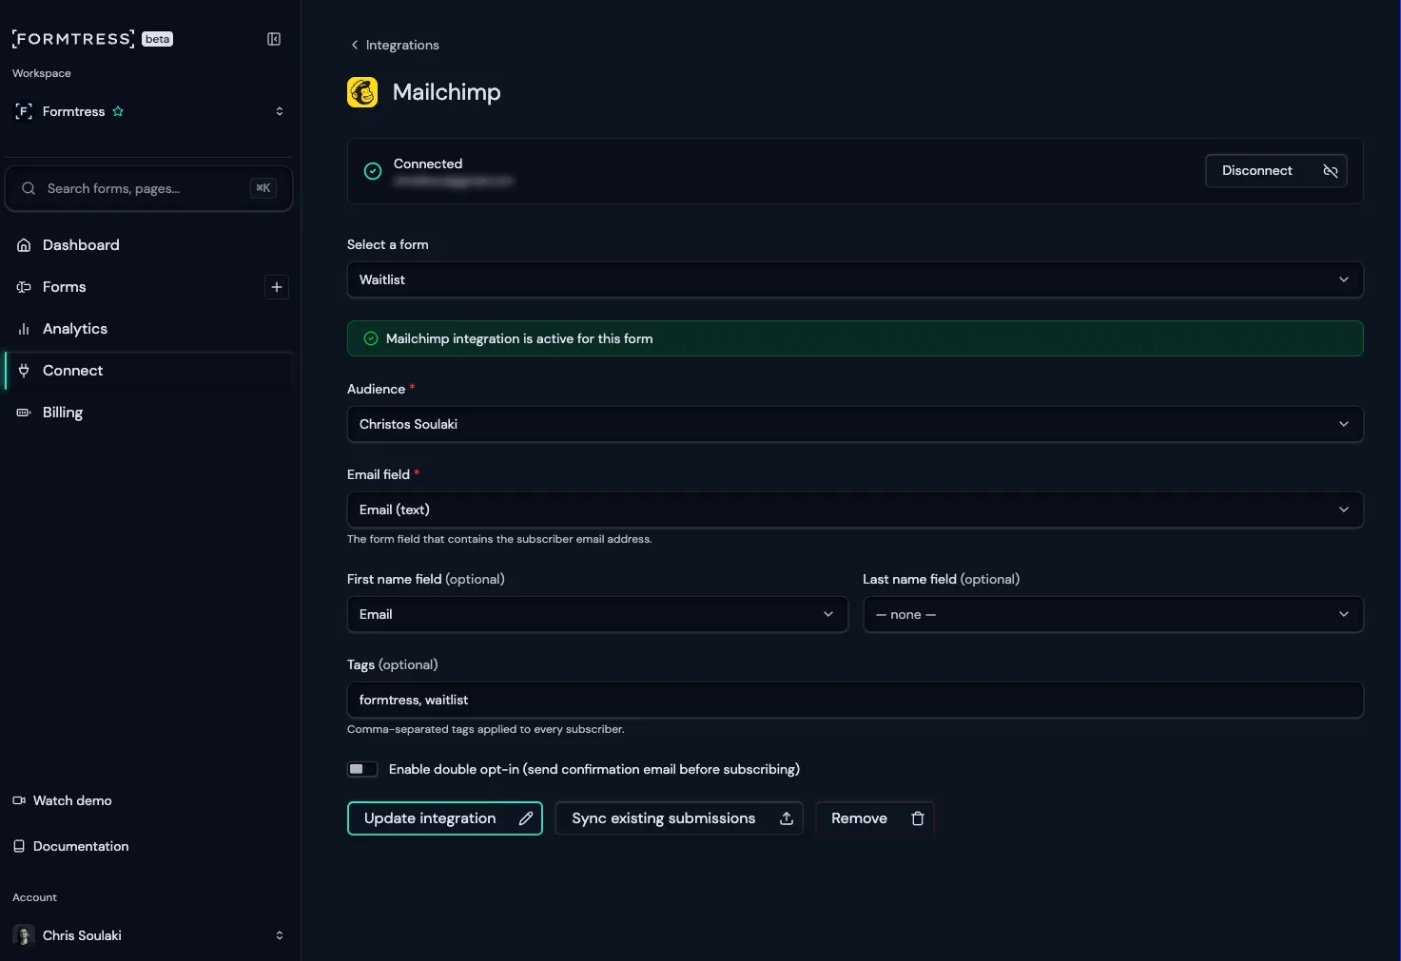Collapse the sidebar using the panel icon

point(274,39)
